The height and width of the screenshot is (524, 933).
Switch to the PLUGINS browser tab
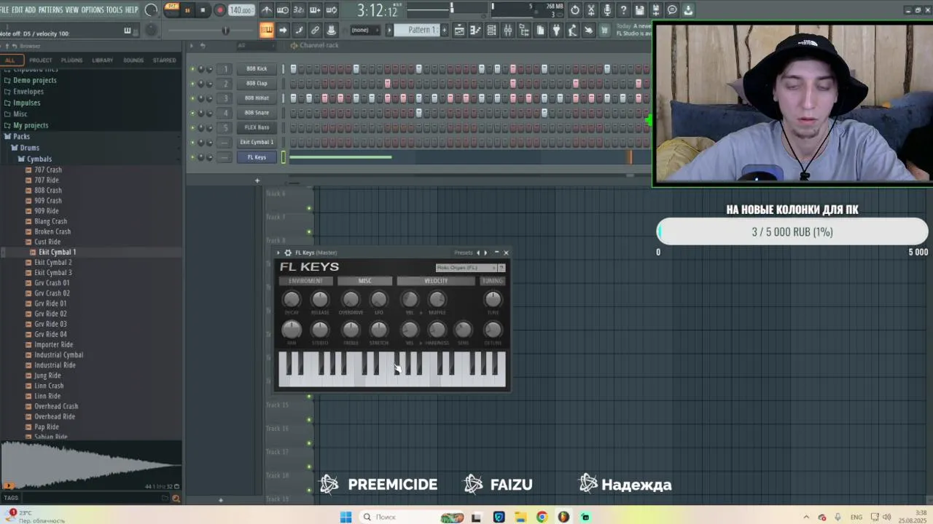71,60
